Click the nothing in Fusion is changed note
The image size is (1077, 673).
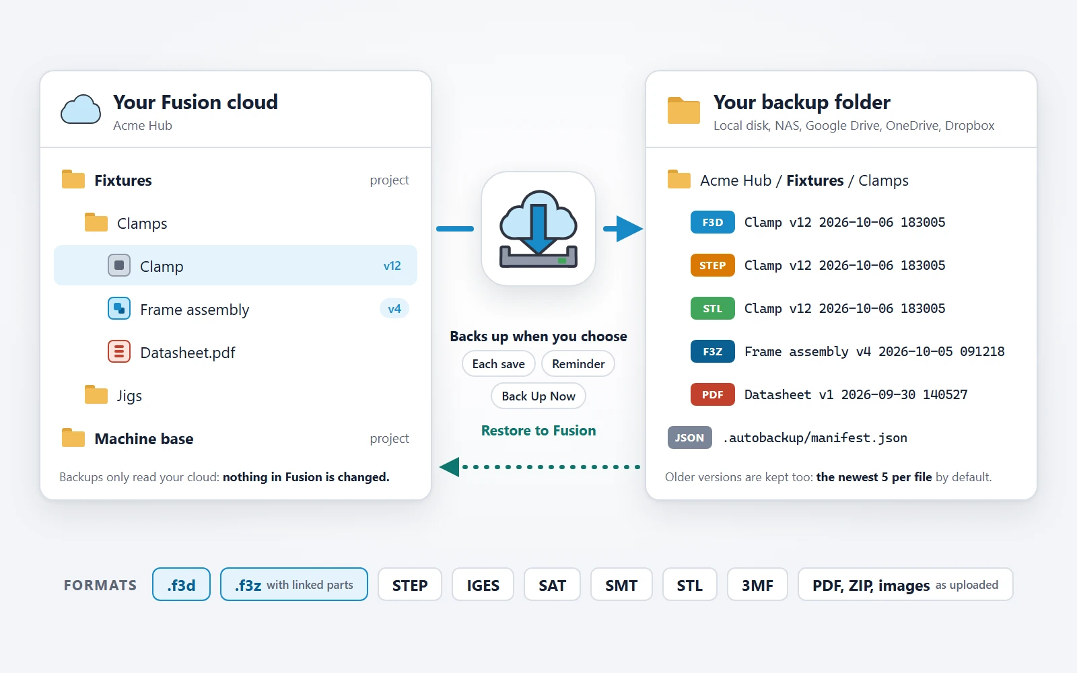click(306, 477)
